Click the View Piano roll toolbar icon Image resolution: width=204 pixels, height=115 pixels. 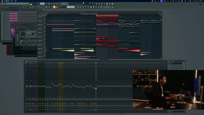pyautogui.click(x=80, y=7)
